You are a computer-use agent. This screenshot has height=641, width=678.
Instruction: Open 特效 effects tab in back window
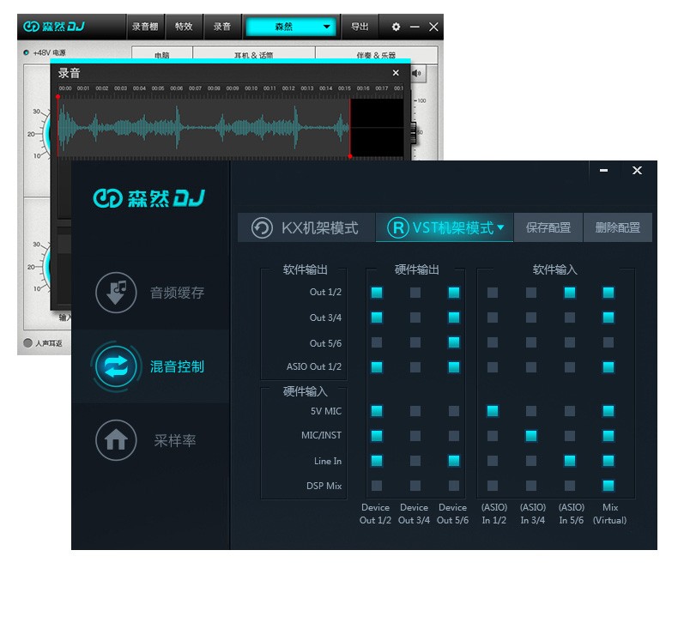[184, 27]
